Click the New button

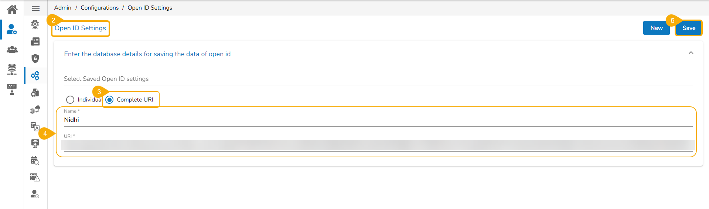click(x=656, y=28)
